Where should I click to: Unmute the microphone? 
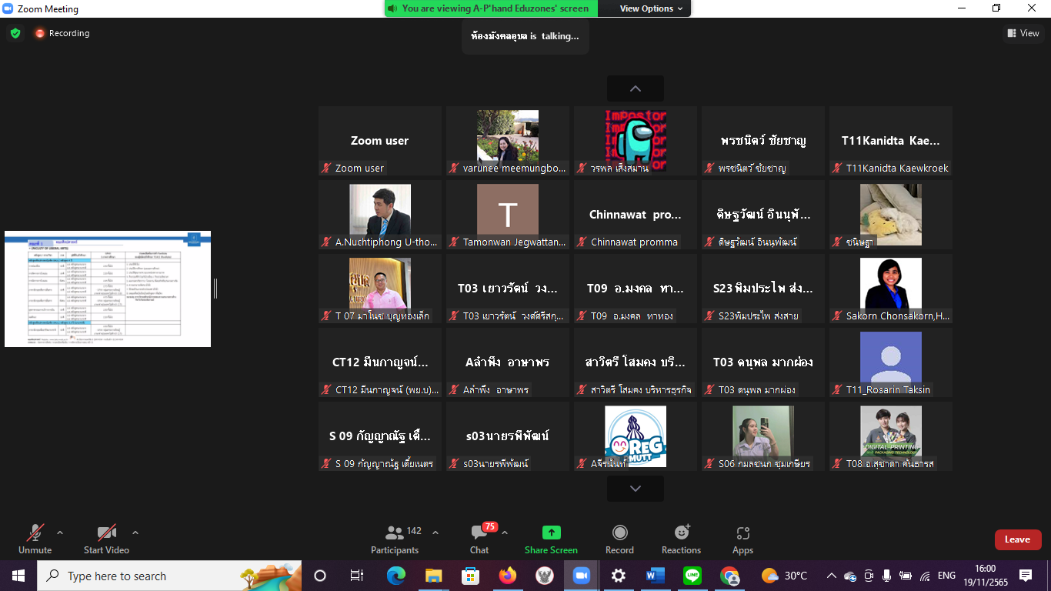(35, 533)
